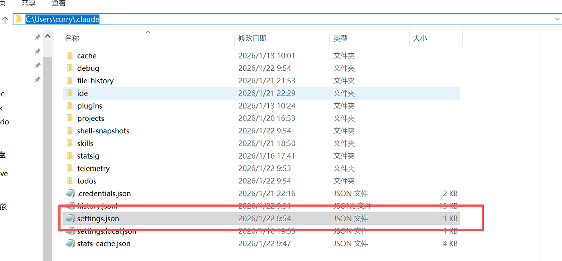Select the settings.json file name
Image resolution: width=562 pixels, height=261 pixels.
pos(98,218)
